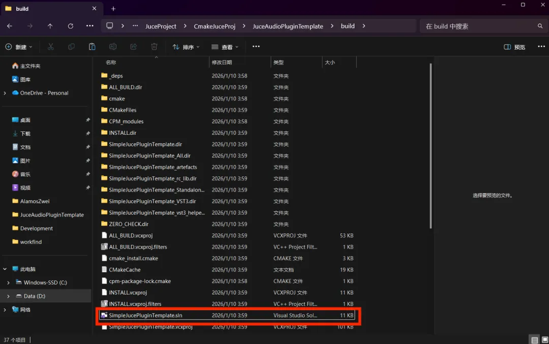Go back to previous folder
The width and height of the screenshot is (549, 344).
pos(10,26)
